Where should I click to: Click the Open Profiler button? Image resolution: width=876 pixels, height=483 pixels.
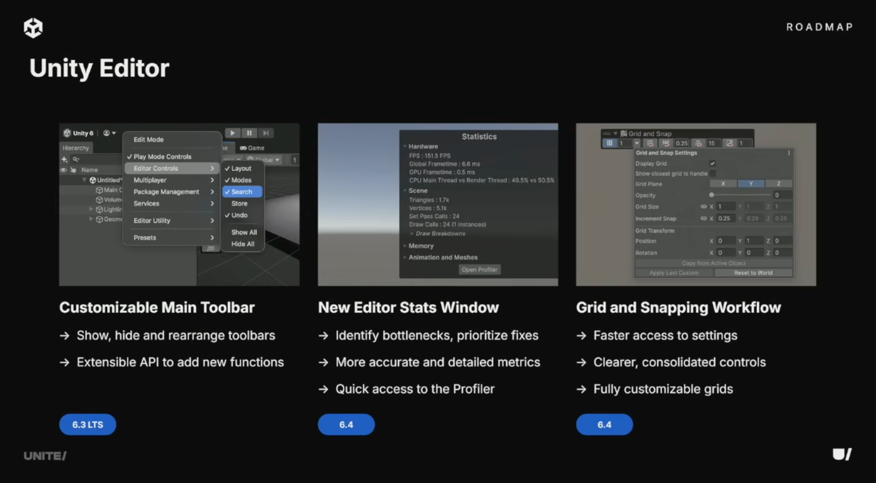click(479, 270)
